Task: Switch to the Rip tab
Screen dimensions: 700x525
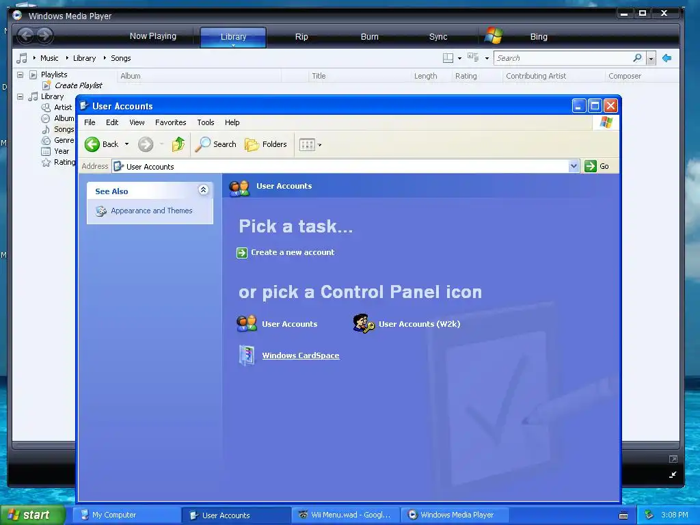Action: (x=301, y=37)
